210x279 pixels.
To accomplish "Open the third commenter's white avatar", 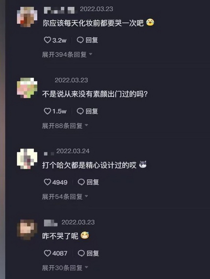I will [x=27, y=159].
